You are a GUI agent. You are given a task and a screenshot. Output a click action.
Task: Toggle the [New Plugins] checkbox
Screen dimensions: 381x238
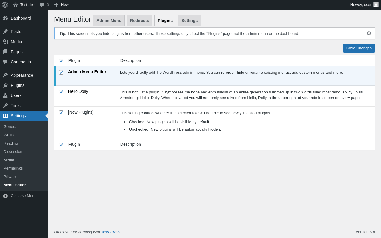pos(61,113)
